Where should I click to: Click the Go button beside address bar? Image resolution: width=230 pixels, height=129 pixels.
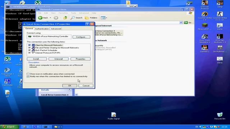[x=188, y=23]
